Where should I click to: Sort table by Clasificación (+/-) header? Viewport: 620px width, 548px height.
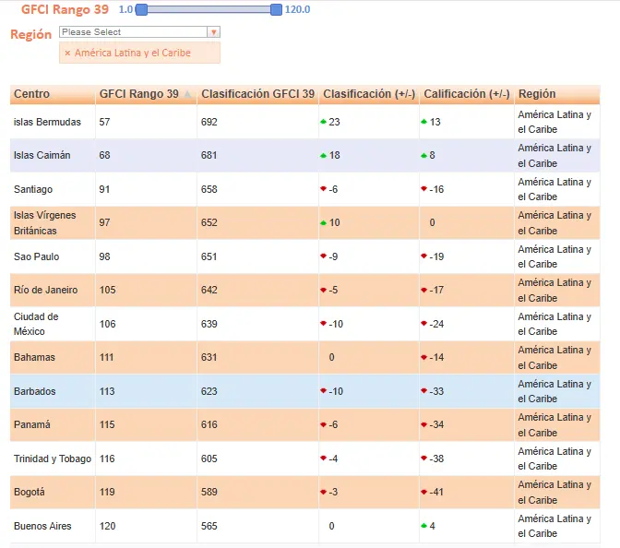(368, 94)
